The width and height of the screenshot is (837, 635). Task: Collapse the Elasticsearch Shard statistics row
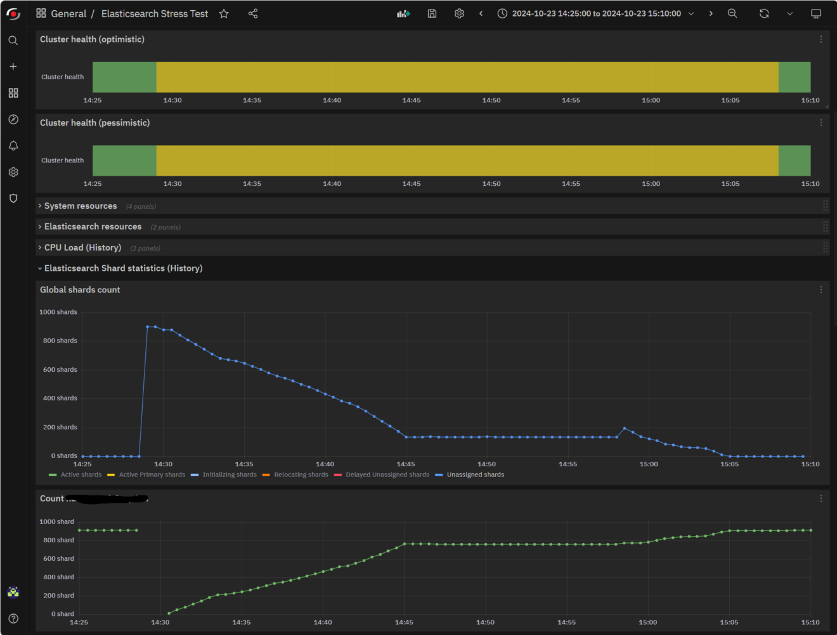coord(123,268)
